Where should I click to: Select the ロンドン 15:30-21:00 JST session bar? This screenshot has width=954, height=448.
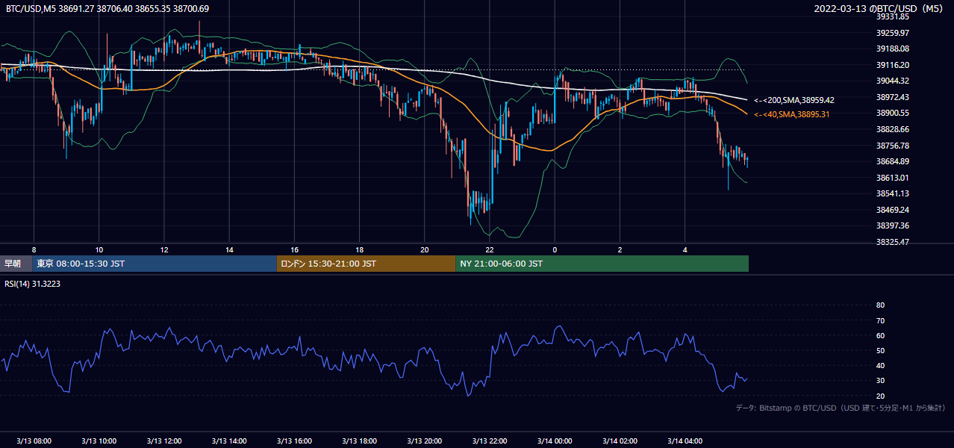click(x=366, y=264)
